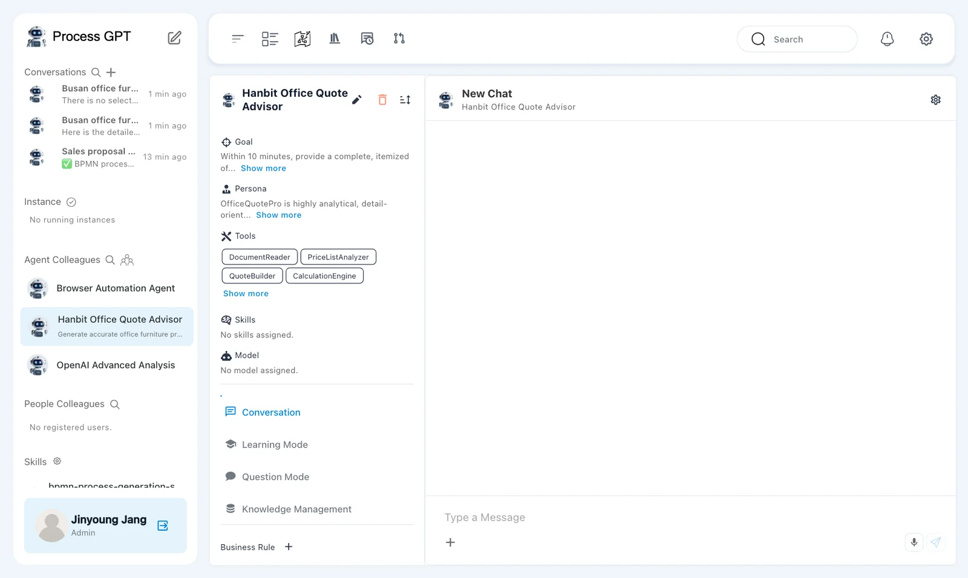Send the message with paper plane icon
Image resolution: width=968 pixels, height=578 pixels.
(936, 542)
